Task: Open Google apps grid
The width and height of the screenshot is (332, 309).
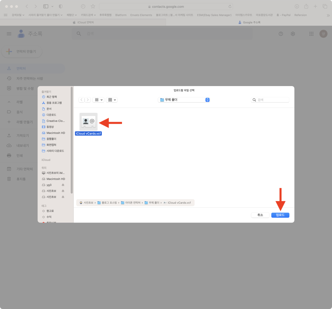Action: 311,34
